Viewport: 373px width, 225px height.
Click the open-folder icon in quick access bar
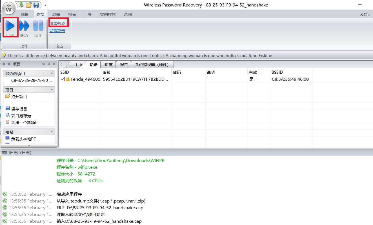click(x=29, y=5)
